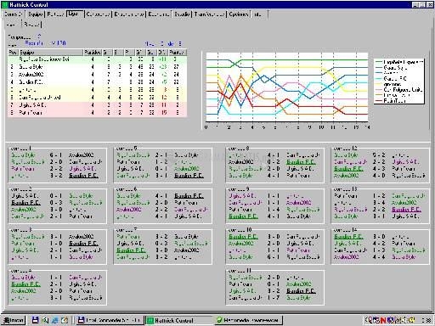Click the red N system tray icon
Viewport: 435px width, 326px height.
[x=383, y=320]
